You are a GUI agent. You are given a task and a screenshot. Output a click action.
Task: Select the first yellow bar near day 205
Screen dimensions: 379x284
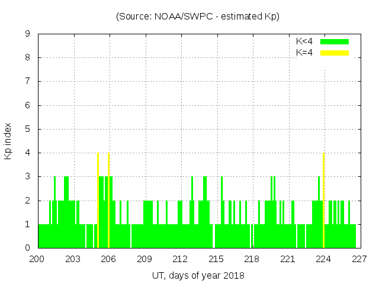(x=98, y=201)
